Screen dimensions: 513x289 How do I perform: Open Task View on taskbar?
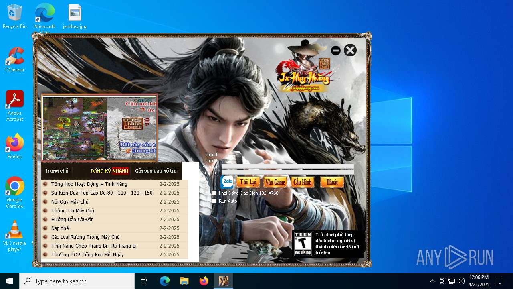tap(144, 281)
